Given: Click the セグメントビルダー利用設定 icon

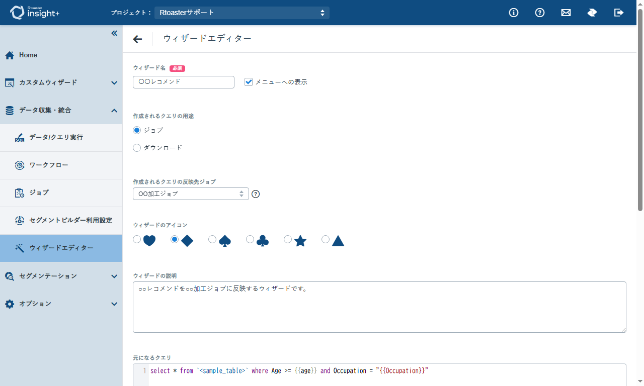Looking at the screenshot, I should point(20,221).
